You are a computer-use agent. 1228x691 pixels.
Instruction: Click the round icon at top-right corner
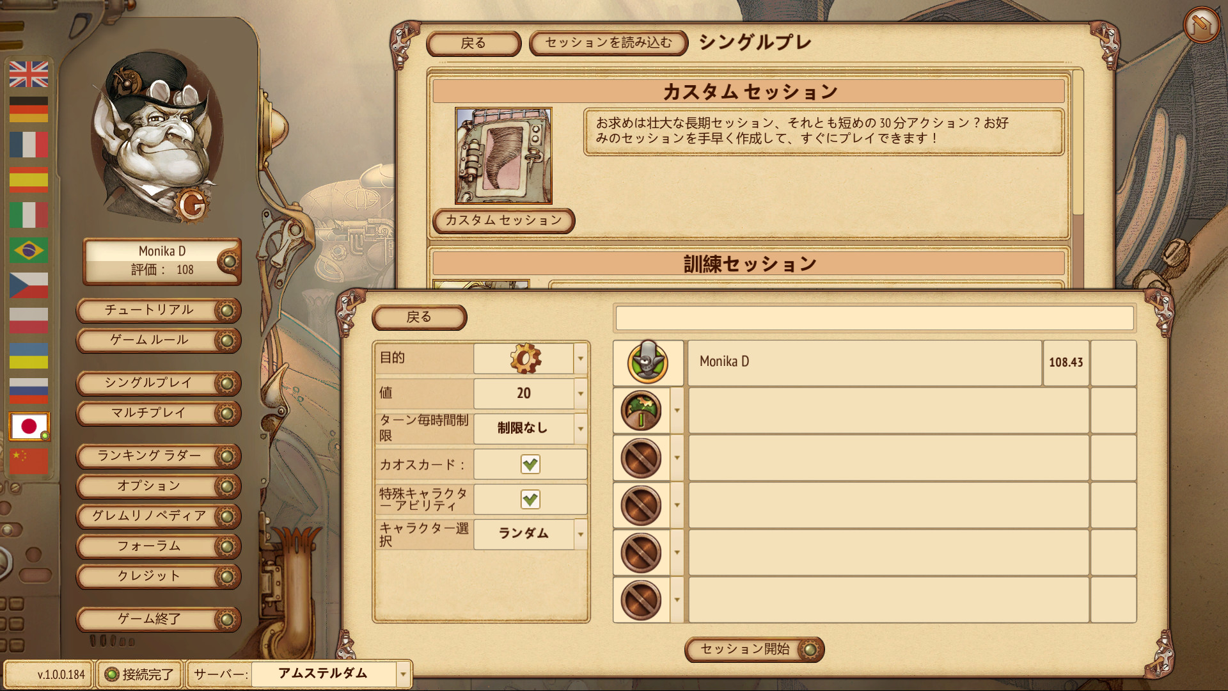tap(1201, 26)
